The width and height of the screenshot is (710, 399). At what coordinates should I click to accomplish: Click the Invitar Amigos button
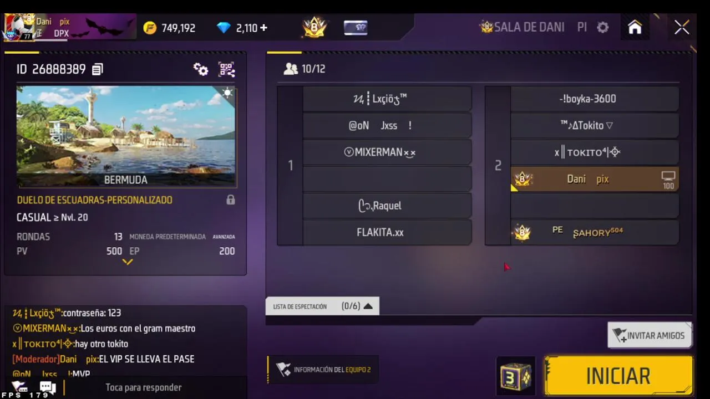click(x=650, y=335)
